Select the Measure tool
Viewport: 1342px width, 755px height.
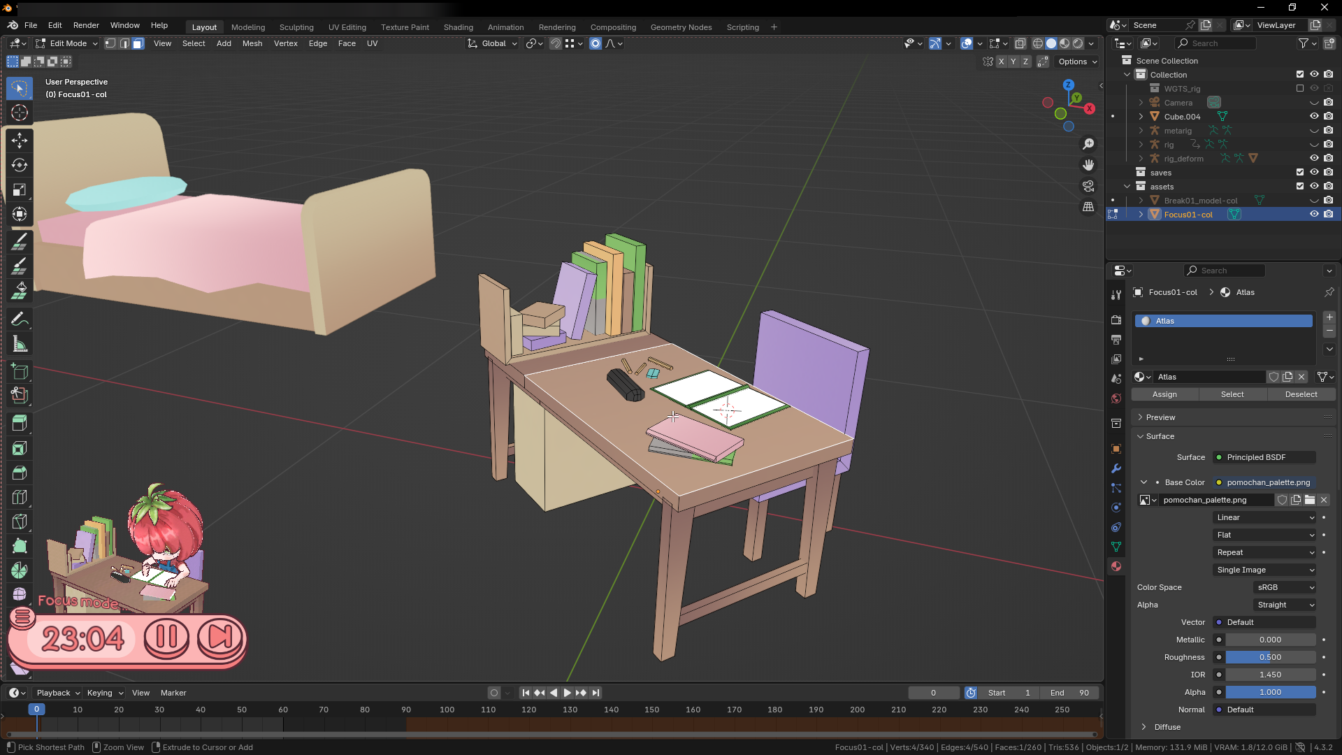pos(20,344)
